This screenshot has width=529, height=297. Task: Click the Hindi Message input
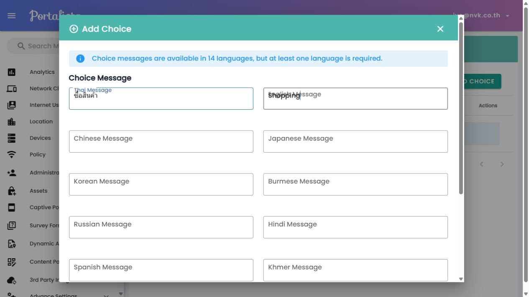pos(355,227)
